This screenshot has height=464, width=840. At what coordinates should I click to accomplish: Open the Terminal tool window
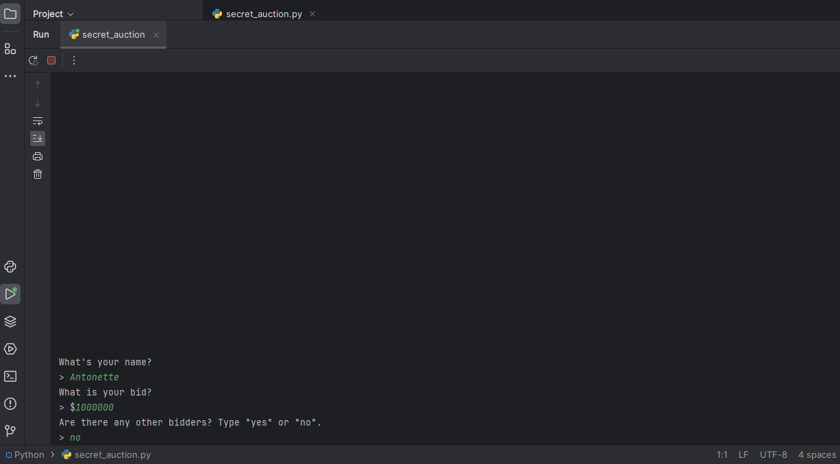pyautogui.click(x=10, y=376)
